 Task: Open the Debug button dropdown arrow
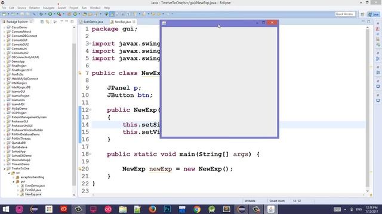click(x=45, y=14)
